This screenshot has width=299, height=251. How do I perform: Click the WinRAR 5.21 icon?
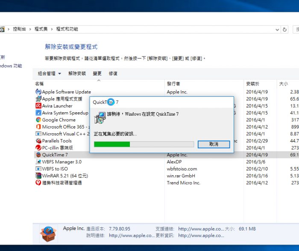(x=38, y=176)
